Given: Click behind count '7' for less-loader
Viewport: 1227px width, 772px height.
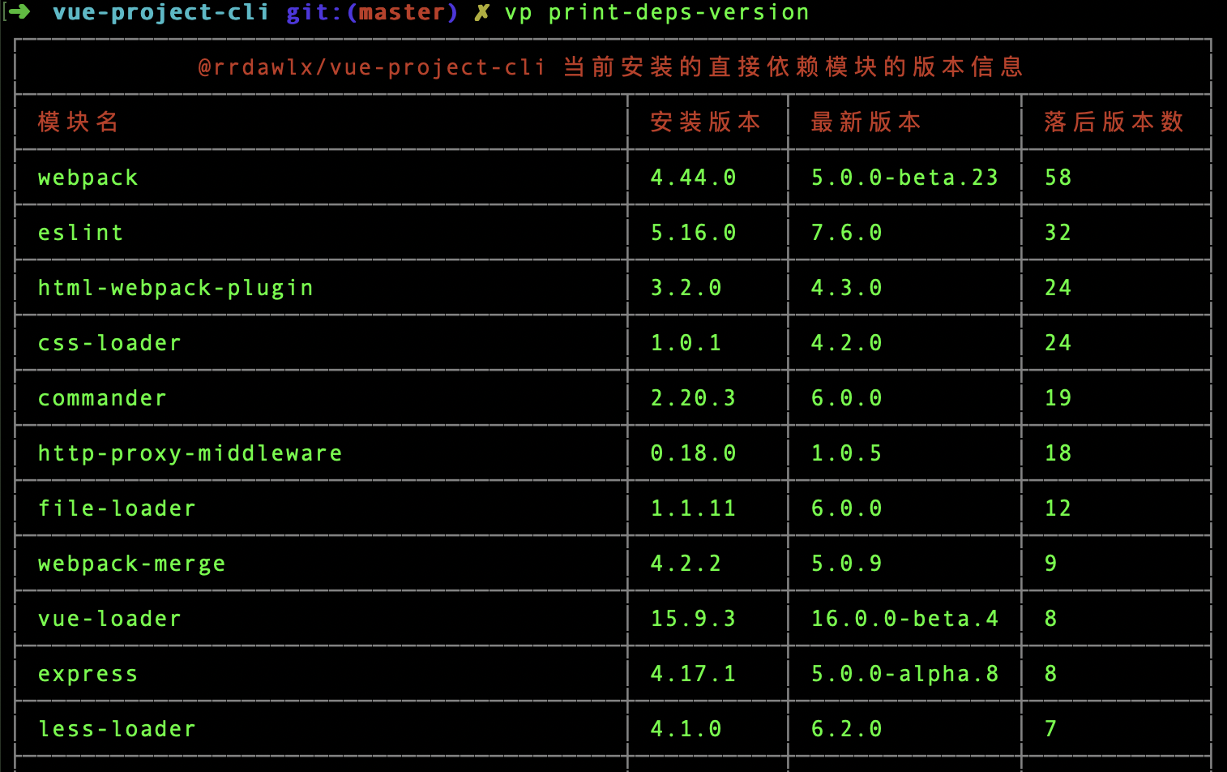Looking at the screenshot, I should (x=1051, y=729).
